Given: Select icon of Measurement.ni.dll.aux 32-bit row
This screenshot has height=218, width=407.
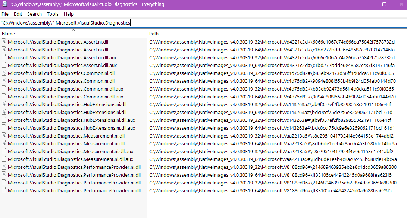Looking at the screenshot, I should (x=4, y=151).
